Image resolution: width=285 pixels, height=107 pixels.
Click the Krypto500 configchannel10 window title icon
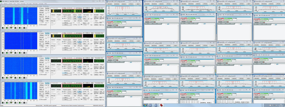[x=107, y=38]
